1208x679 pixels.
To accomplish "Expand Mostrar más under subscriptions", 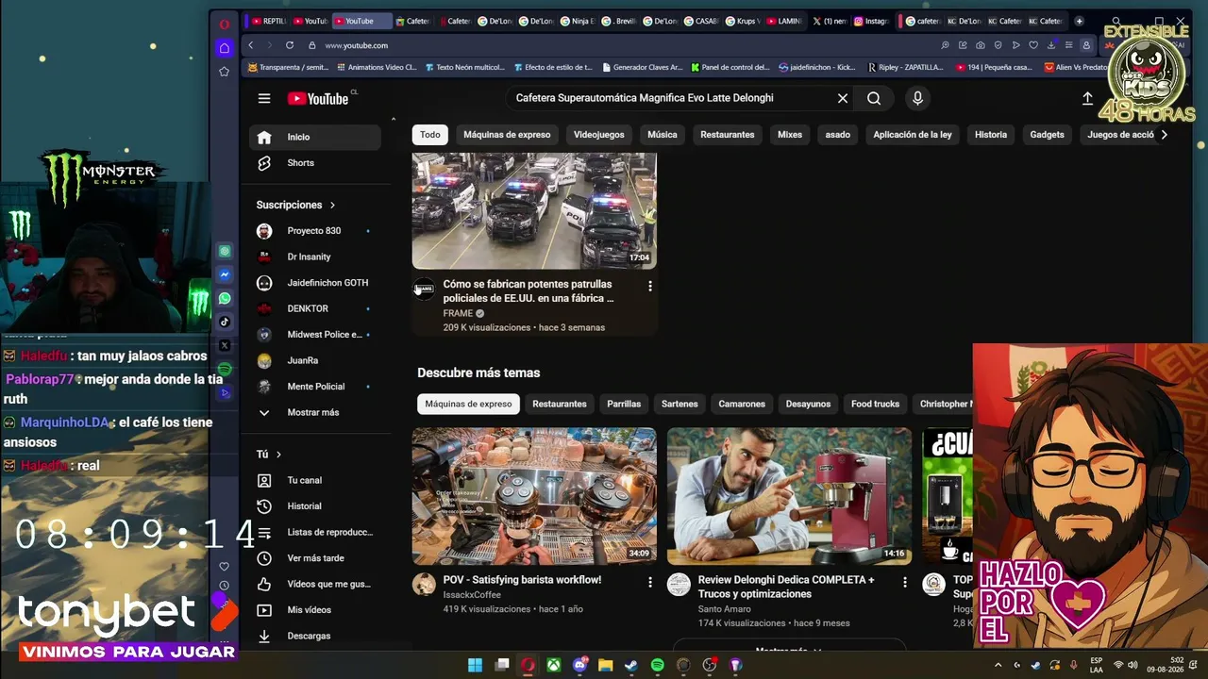I will tap(315, 412).
